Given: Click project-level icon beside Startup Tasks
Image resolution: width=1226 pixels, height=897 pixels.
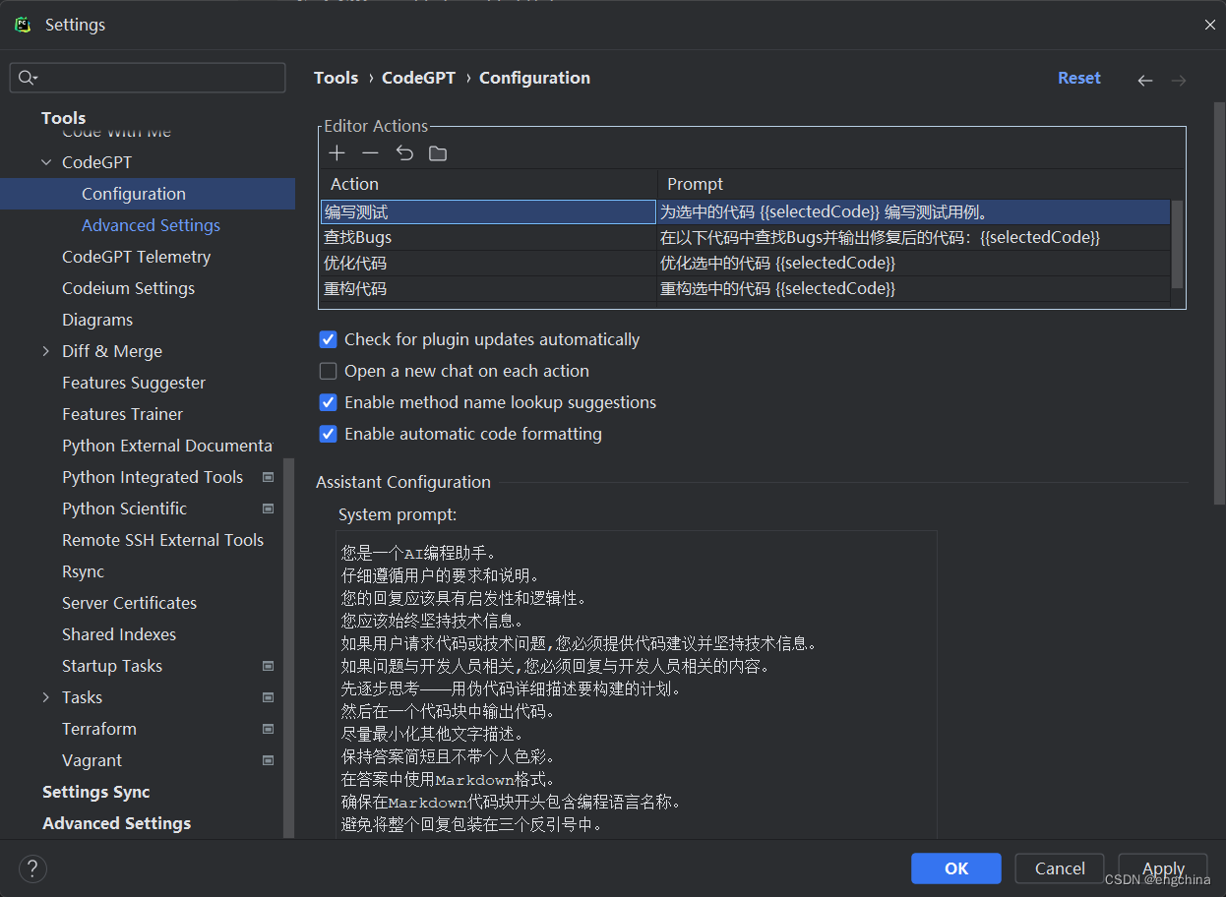Looking at the screenshot, I should pos(269,666).
